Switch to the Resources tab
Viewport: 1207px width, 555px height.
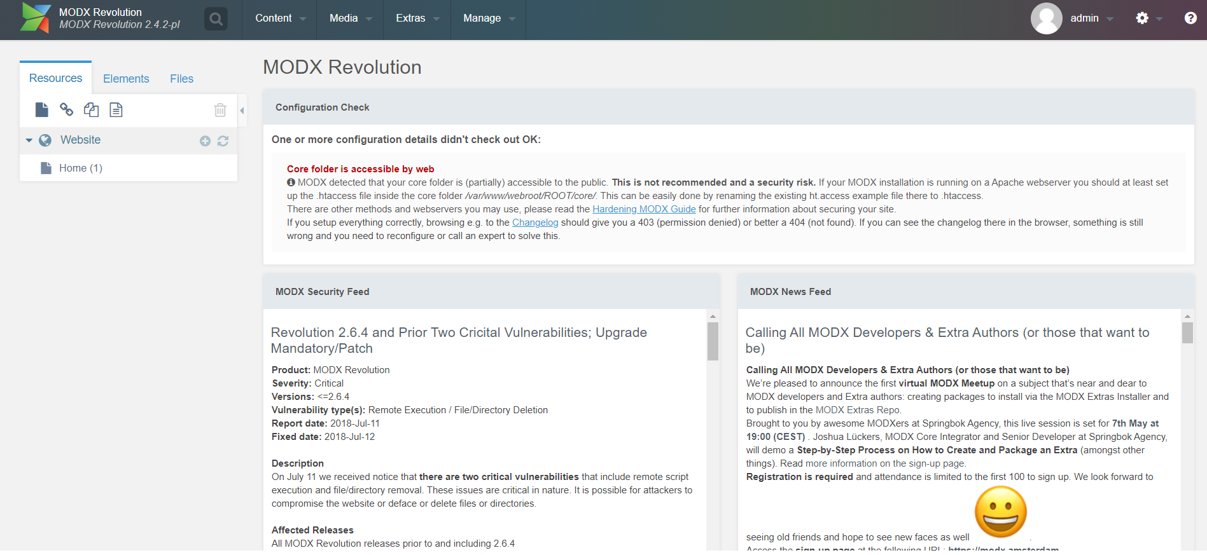coord(55,78)
